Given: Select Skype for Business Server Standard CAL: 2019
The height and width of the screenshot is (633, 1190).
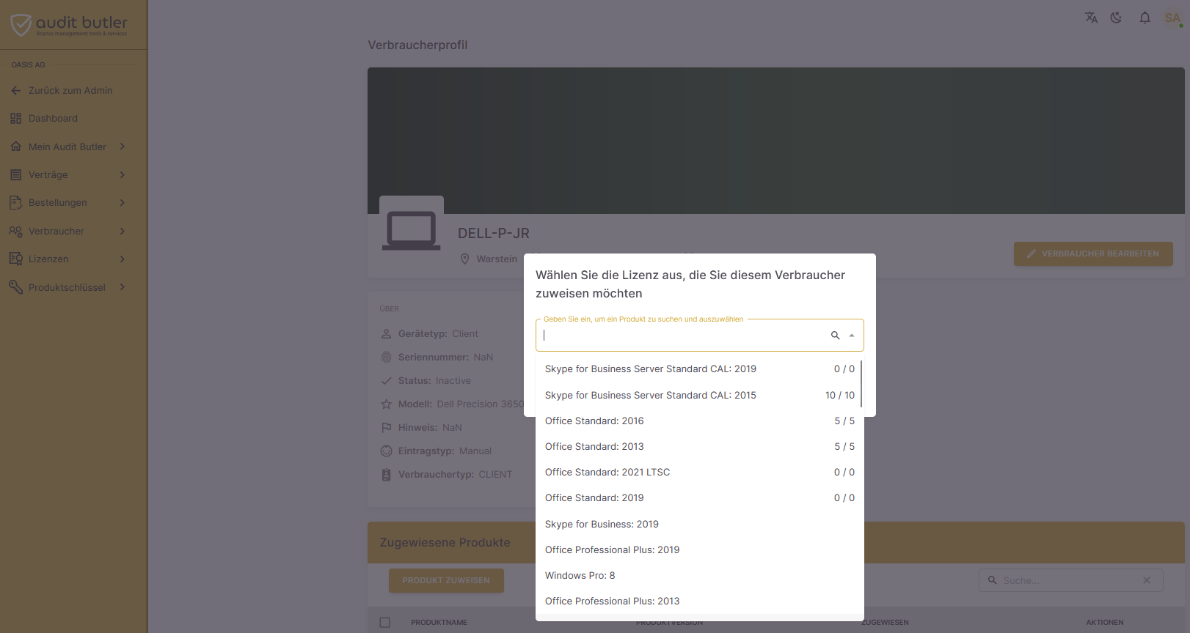Looking at the screenshot, I should point(700,369).
